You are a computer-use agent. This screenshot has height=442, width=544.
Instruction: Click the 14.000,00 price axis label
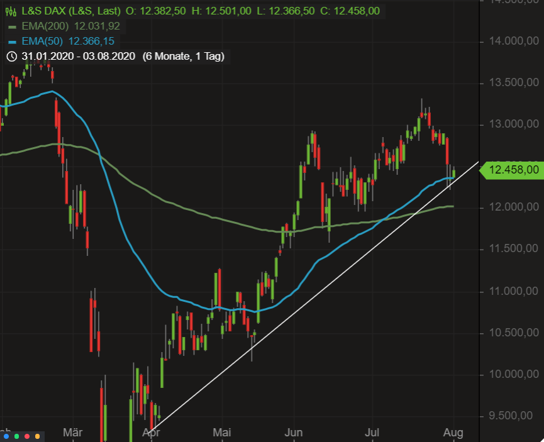tap(514, 41)
